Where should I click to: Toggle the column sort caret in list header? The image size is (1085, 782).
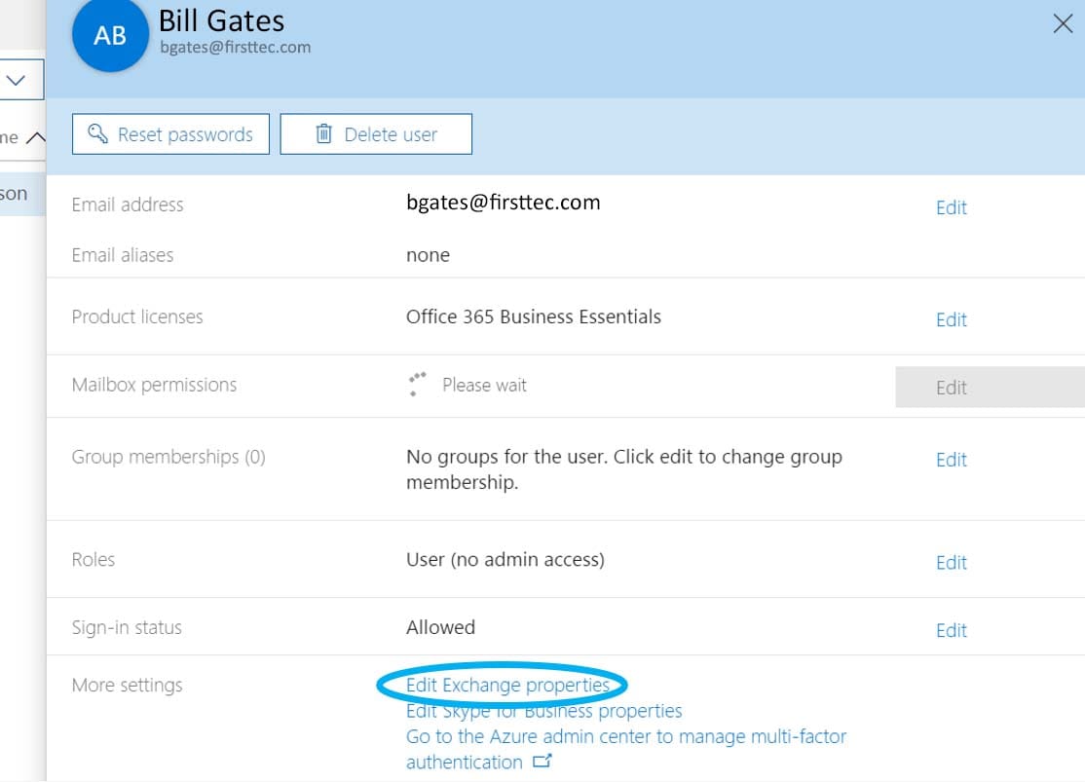pyautogui.click(x=35, y=137)
